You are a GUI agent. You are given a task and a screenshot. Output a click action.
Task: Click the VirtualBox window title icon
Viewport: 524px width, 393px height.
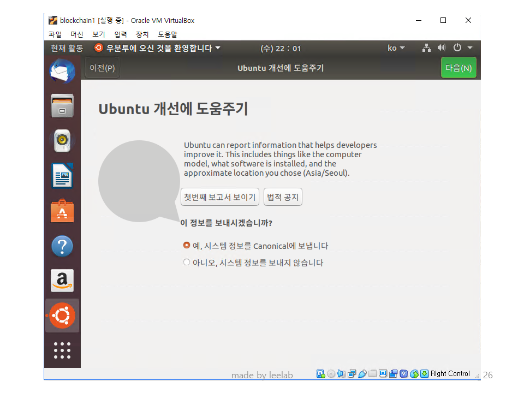53,20
